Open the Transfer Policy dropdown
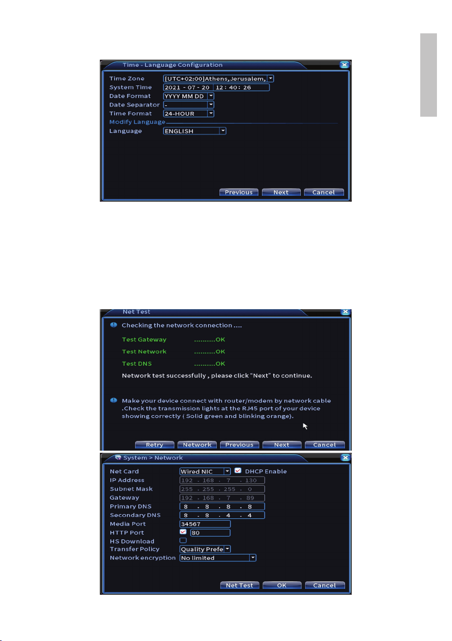The image size is (452, 641). 228,549
